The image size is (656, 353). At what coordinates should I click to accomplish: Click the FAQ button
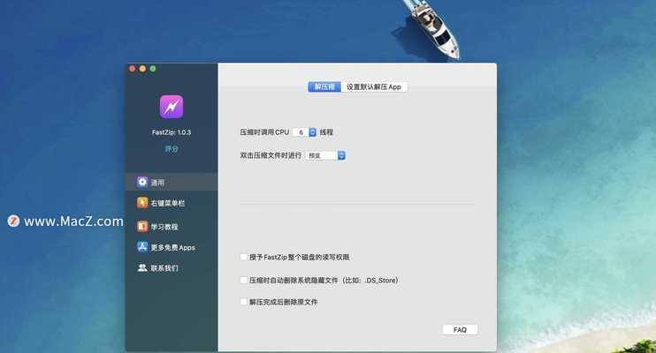click(460, 329)
